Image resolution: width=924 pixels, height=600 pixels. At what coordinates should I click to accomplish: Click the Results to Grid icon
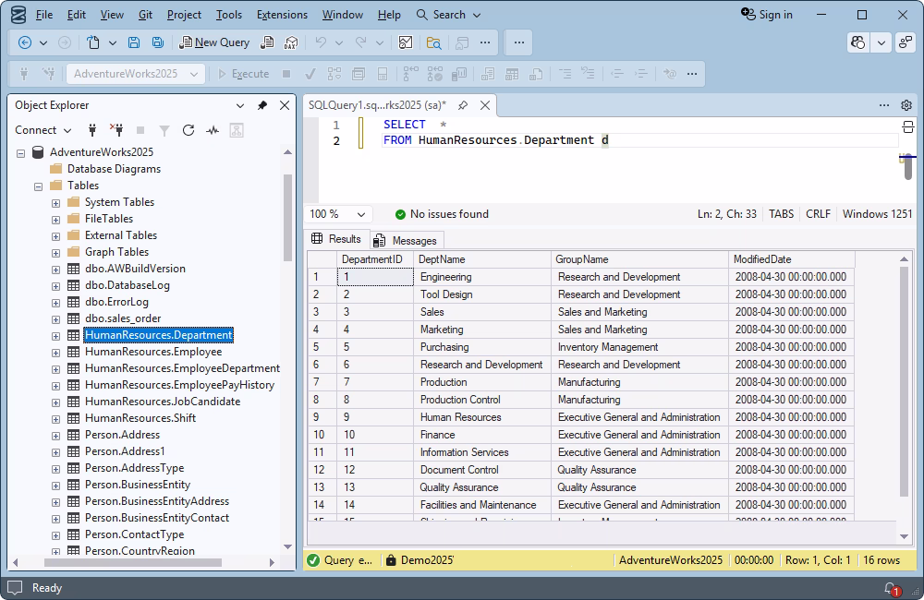[x=512, y=74]
